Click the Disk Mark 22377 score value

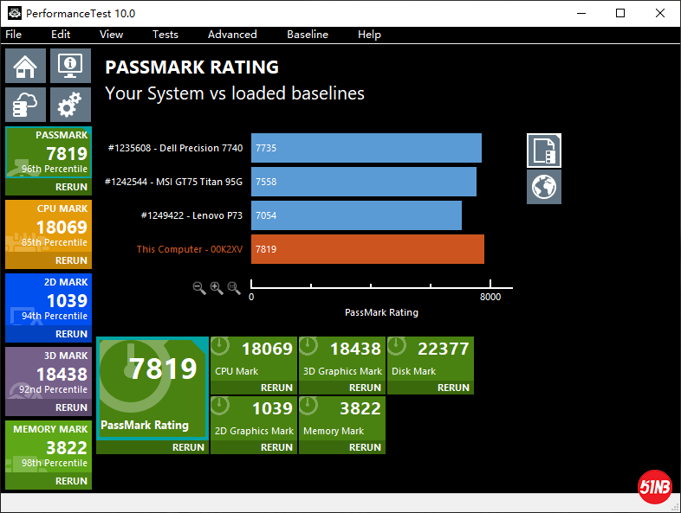click(x=443, y=349)
